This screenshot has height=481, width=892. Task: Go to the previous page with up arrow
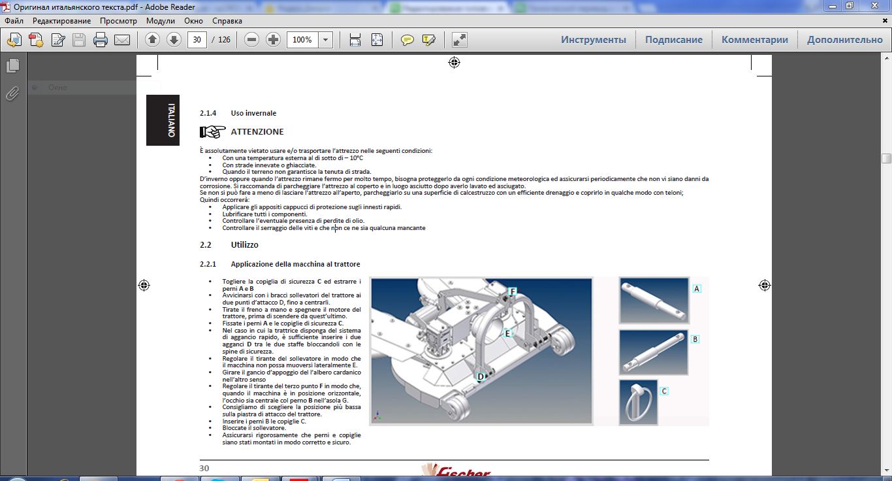click(152, 40)
